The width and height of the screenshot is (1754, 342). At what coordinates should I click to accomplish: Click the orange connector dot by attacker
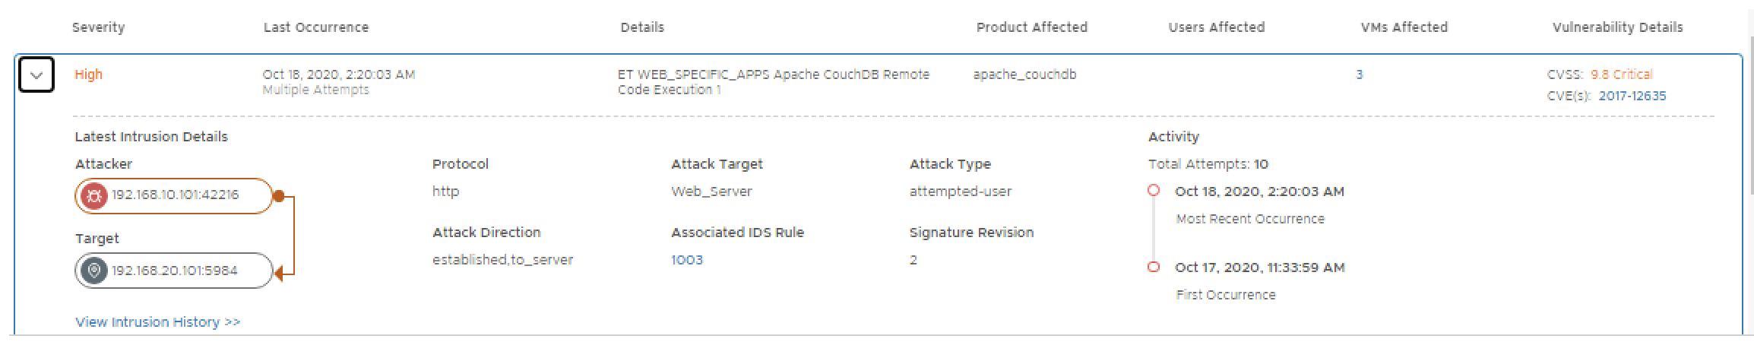pyautogui.click(x=279, y=196)
